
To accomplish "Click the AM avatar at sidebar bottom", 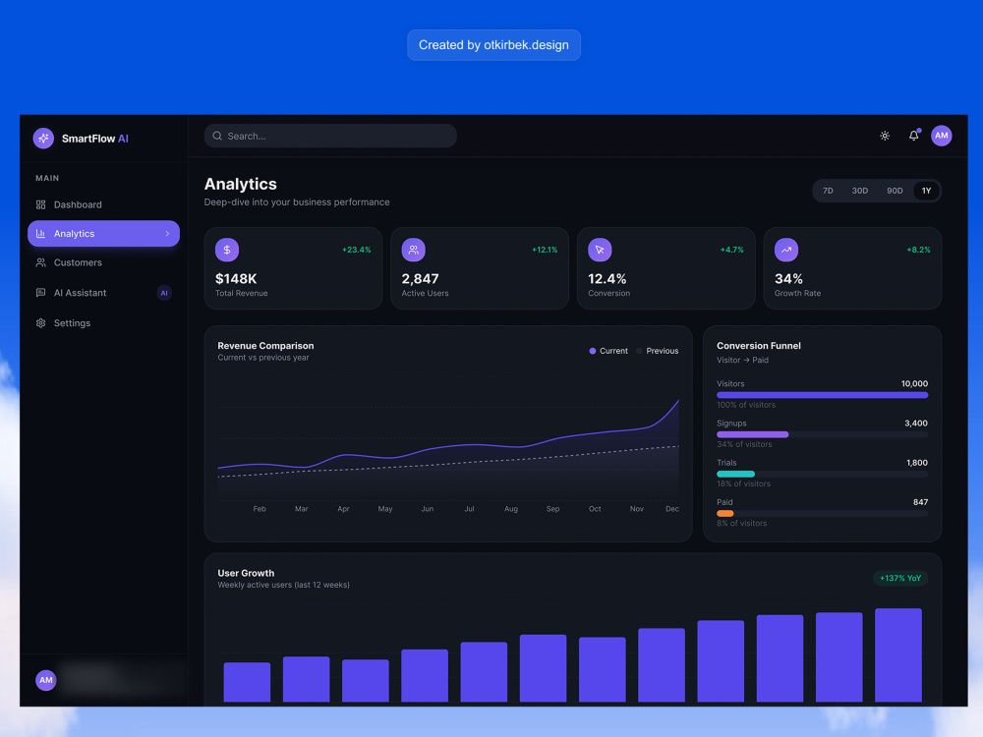I will coord(46,680).
